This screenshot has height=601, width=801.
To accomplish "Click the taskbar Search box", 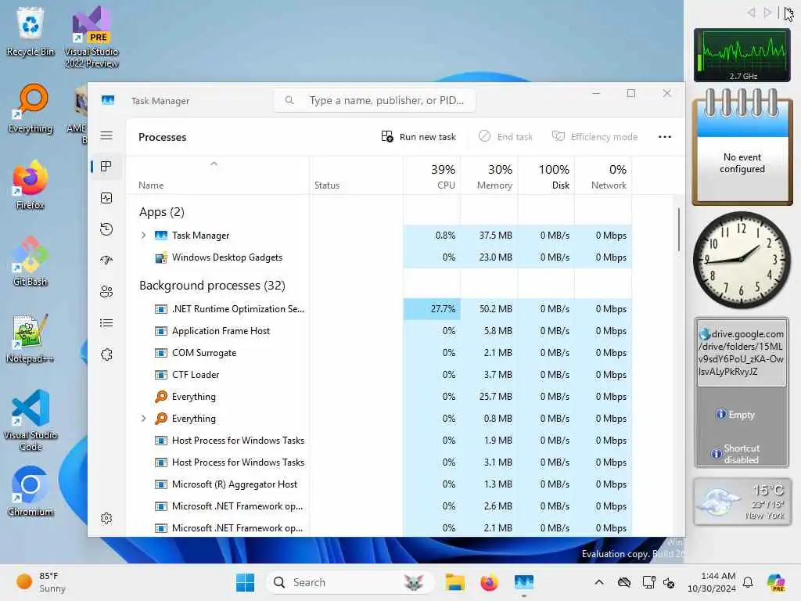I will tap(350, 582).
